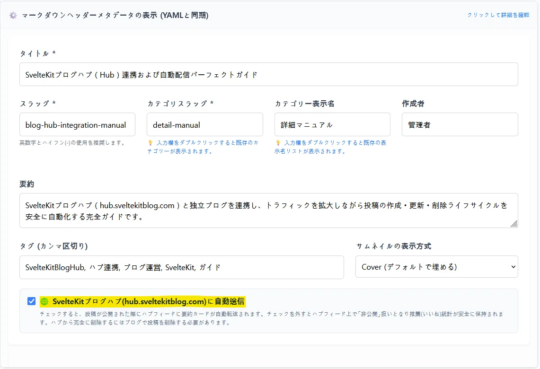The height and width of the screenshot is (369, 540).
Task: Click hint '入力欄をダブルクリックすると既存のカテゴリーが表示されます。'
Action: tap(203, 147)
